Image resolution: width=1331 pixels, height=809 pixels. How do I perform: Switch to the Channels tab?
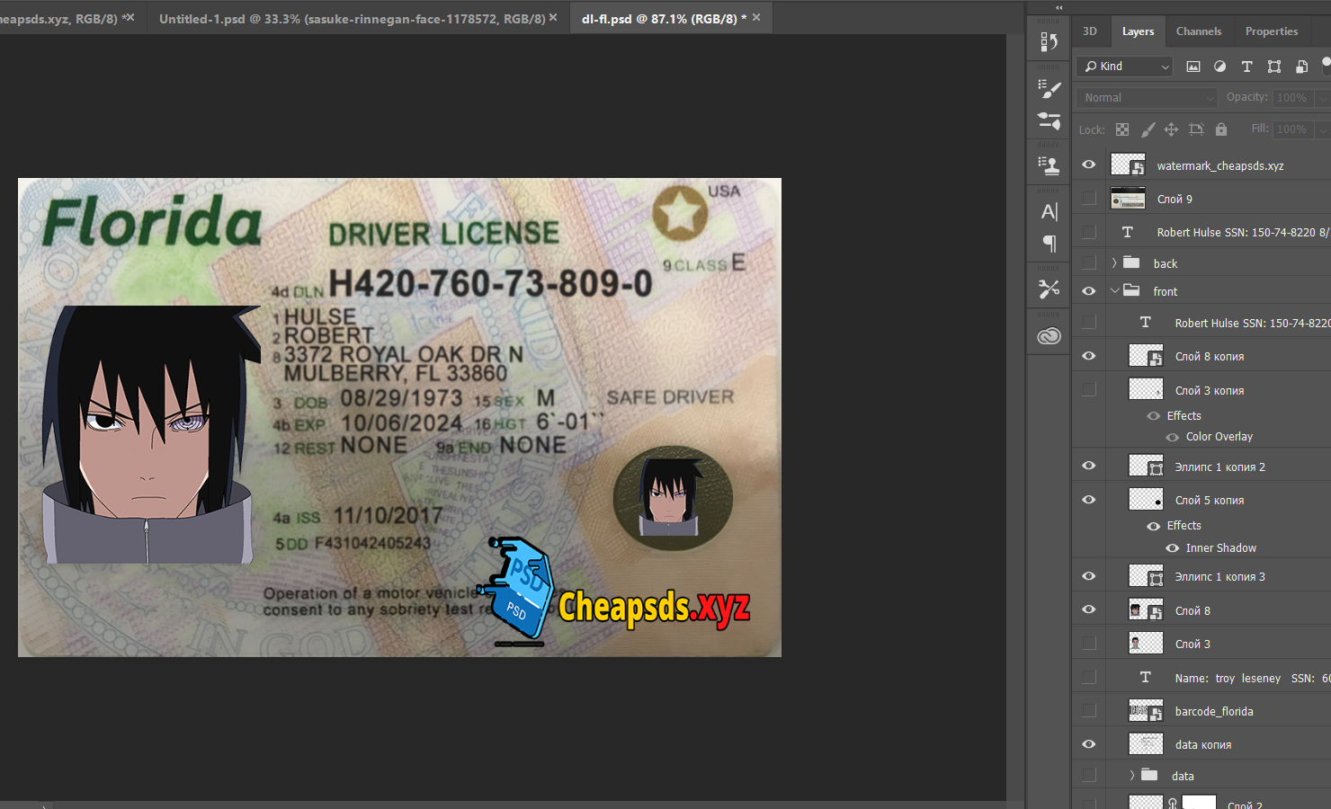1198,31
